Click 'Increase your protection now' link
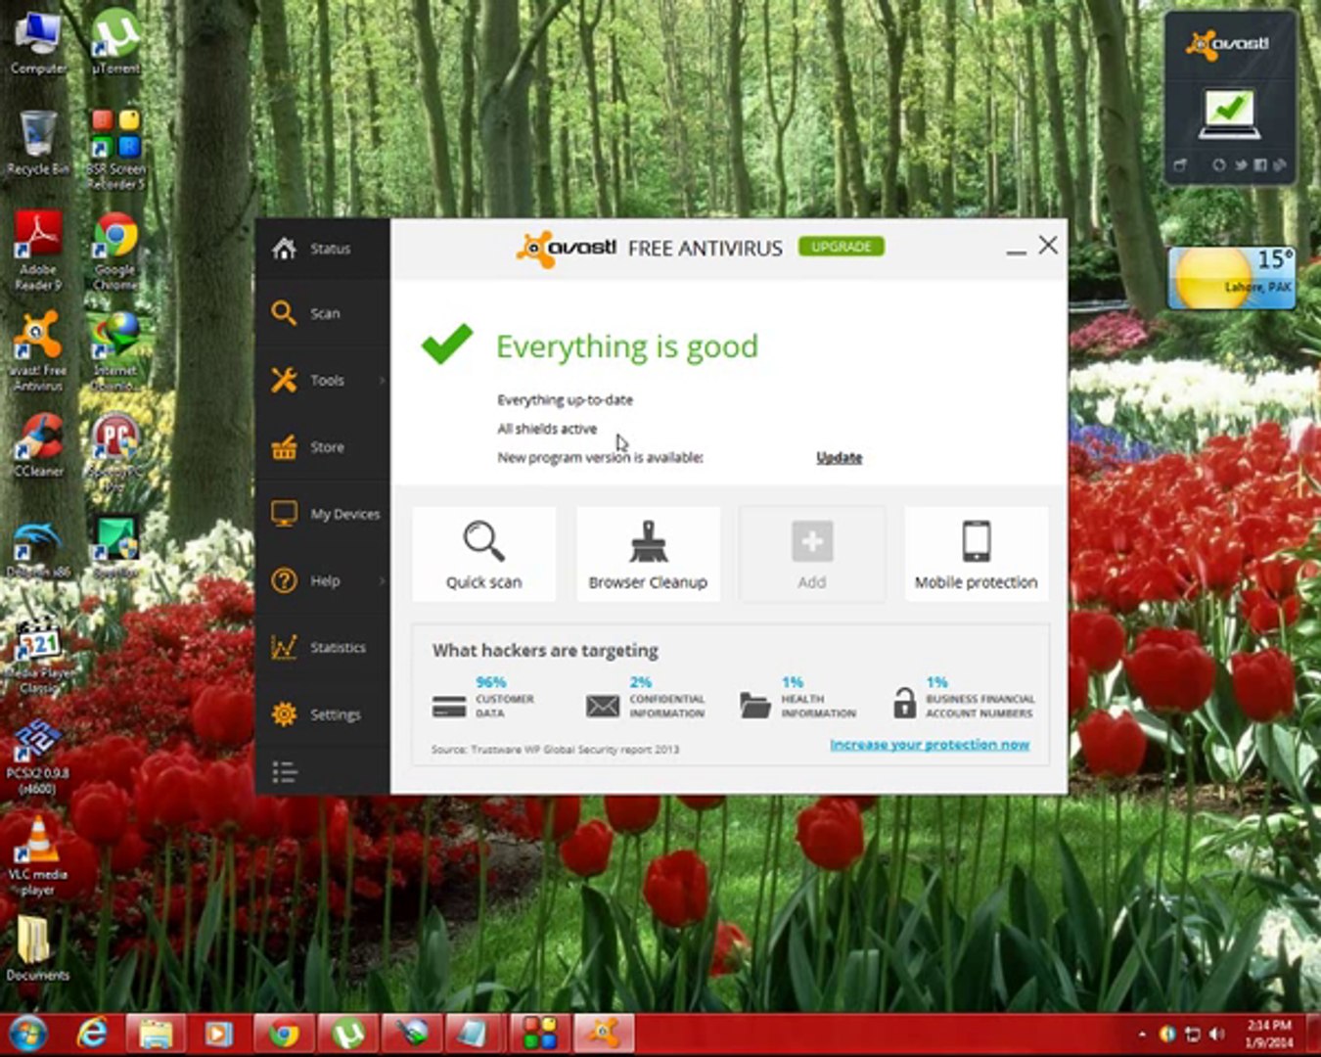 click(930, 745)
